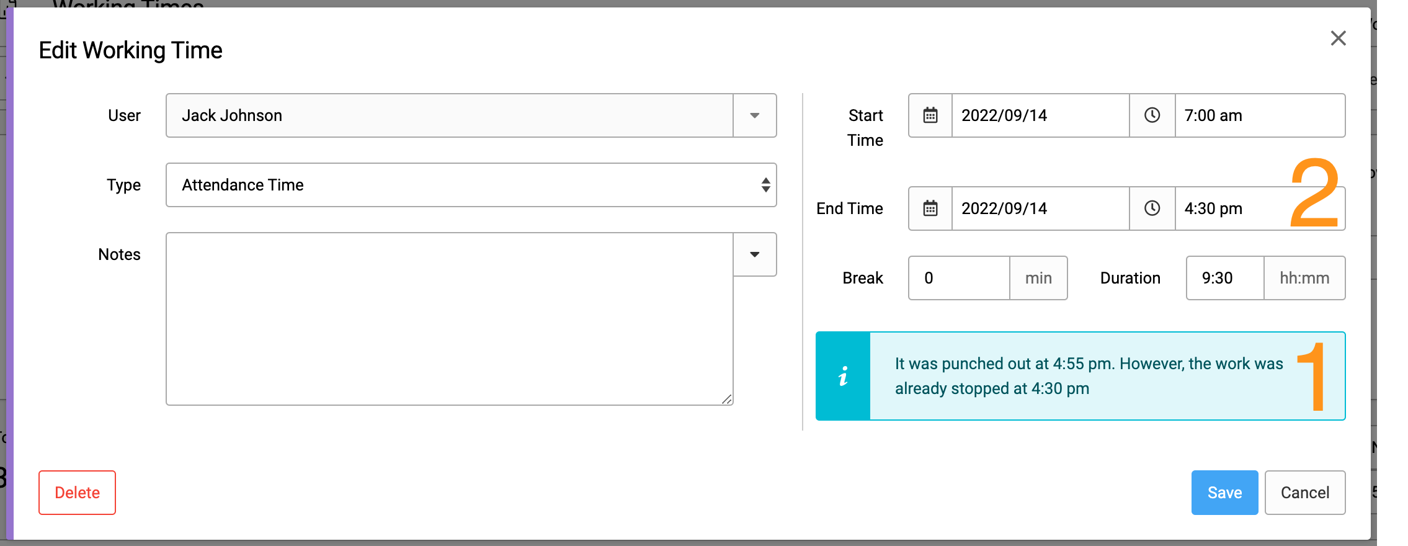Open the End Time calendar icon
This screenshot has height=546, width=1408.
tap(930, 208)
